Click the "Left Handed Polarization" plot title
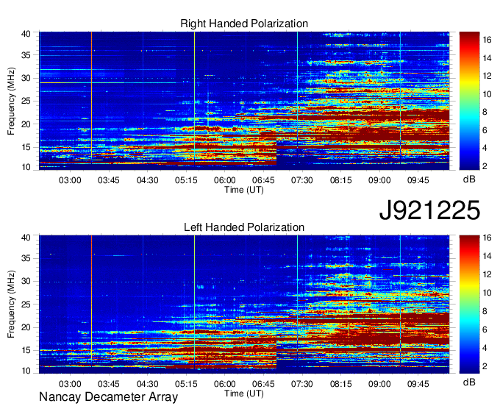The width and height of the screenshot is (500, 406). coord(244,227)
